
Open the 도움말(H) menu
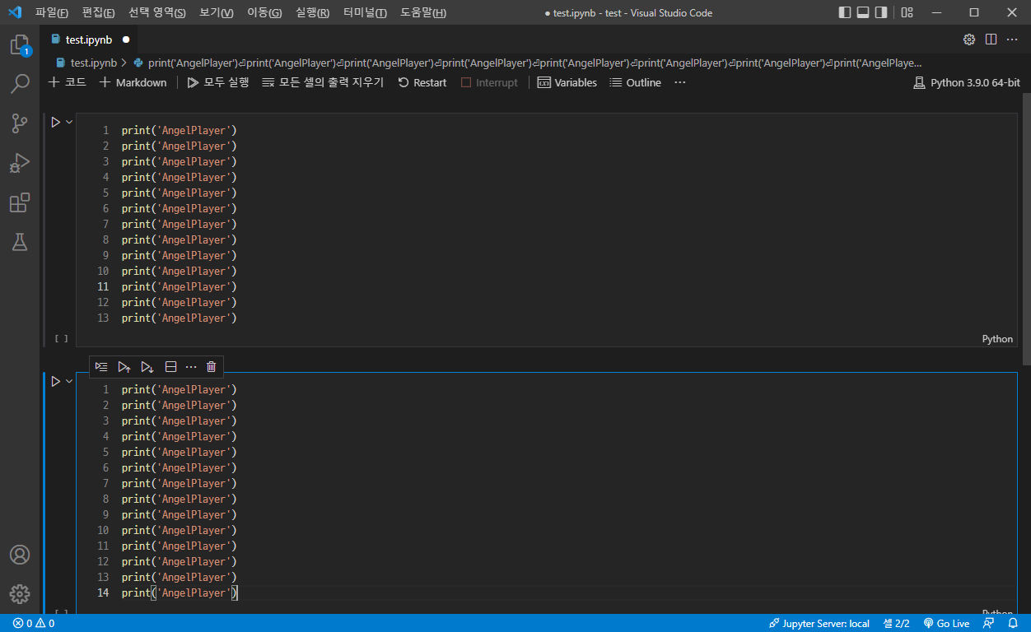point(423,12)
